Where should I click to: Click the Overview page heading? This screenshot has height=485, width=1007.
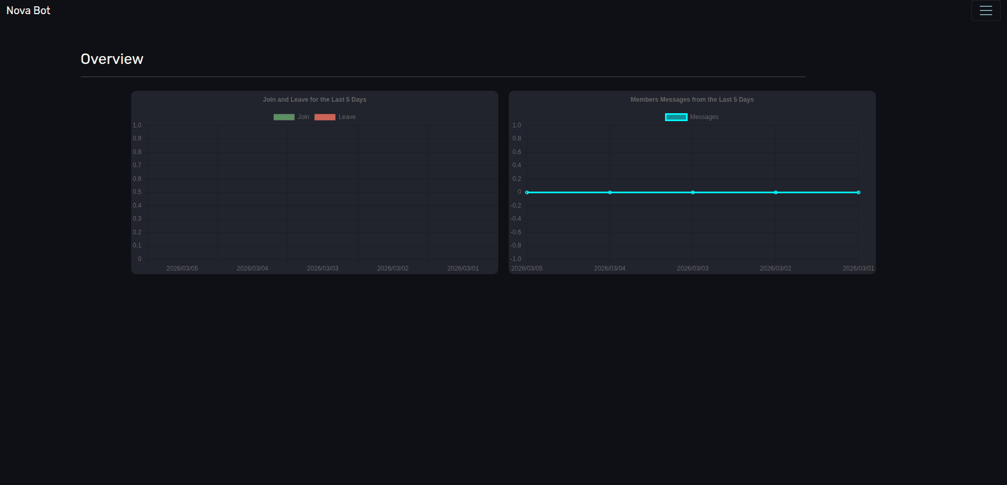[x=112, y=59]
